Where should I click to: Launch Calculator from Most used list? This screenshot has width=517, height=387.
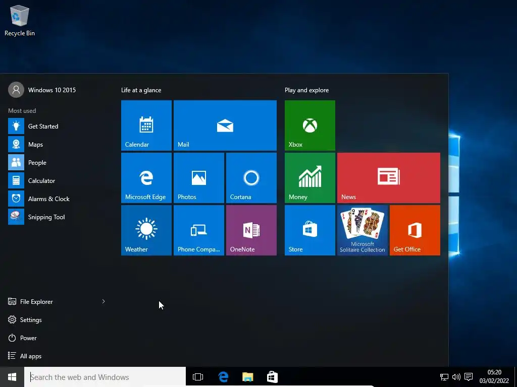pyautogui.click(x=57, y=180)
